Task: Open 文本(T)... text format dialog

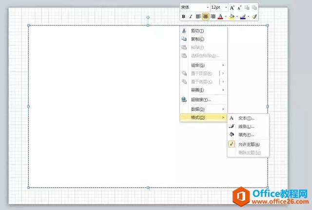Action: click(248, 118)
